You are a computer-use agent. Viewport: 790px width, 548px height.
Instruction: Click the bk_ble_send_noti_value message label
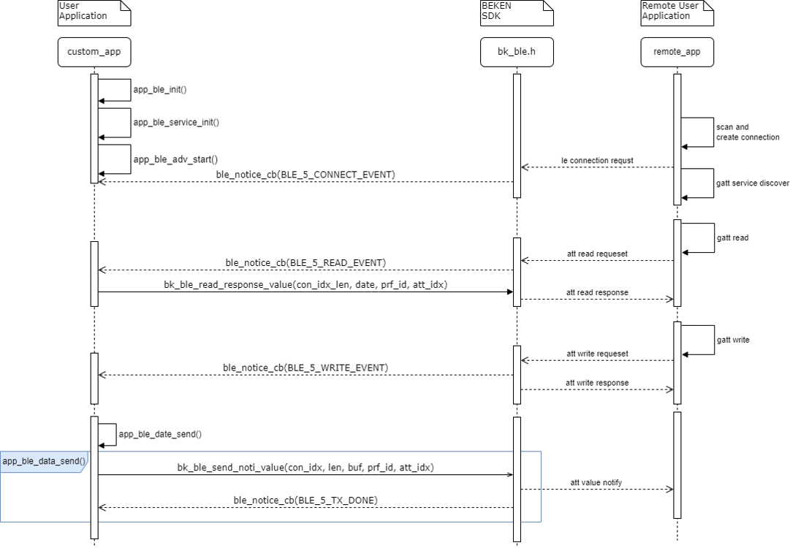click(305, 467)
